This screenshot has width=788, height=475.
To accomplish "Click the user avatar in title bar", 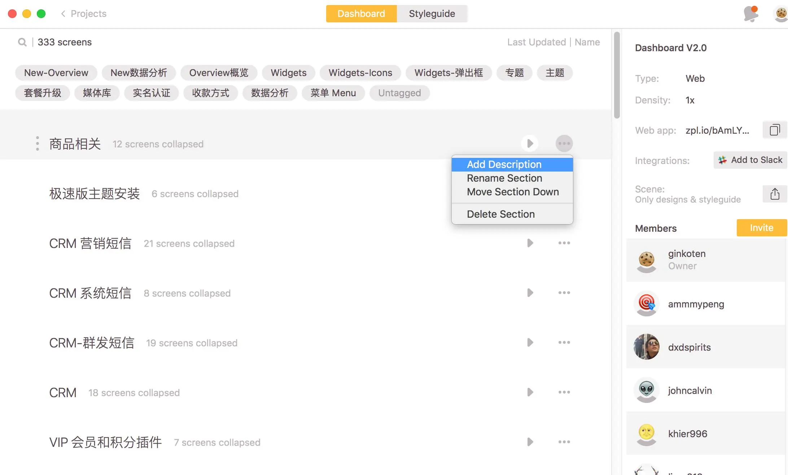I will (x=781, y=14).
